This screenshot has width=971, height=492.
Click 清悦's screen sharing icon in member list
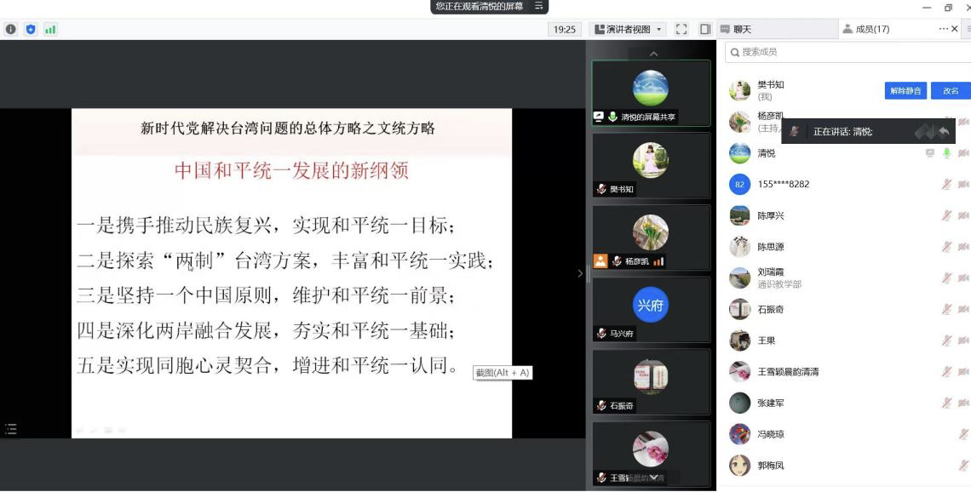[929, 153]
